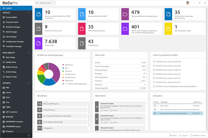Open Media Cleanup in sidebar
Screen dimensions: 208x138
[x=11, y=67]
